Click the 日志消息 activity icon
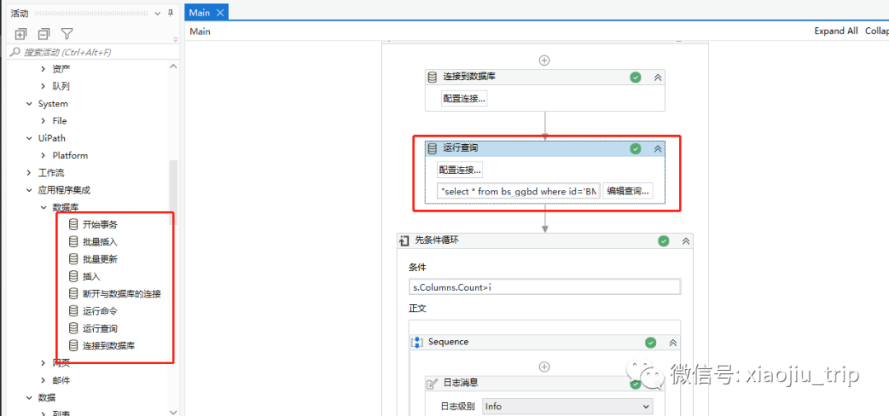889x416 pixels. pos(432,384)
